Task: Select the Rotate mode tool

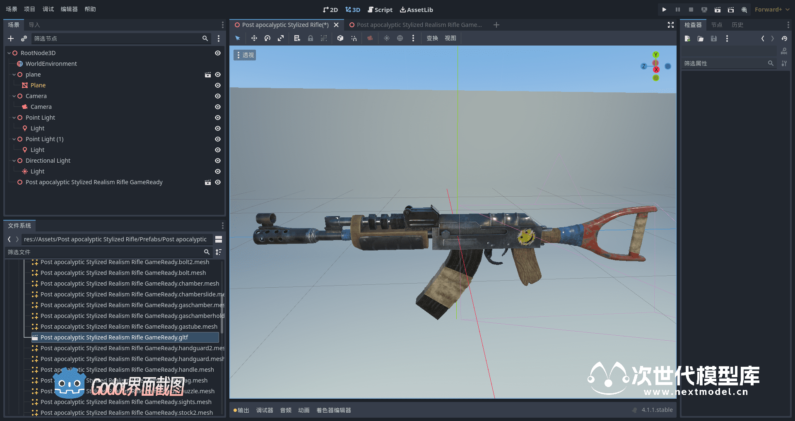Action: (x=267, y=38)
